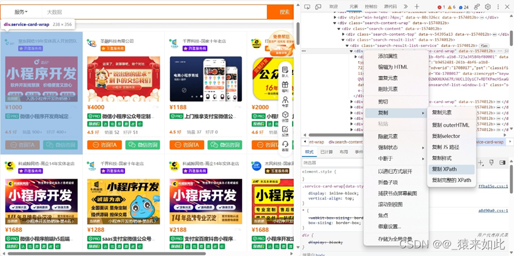Choose 捕获节点屏幕截图 in context menu
The image size is (514, 256).
(x=396, y=194)
